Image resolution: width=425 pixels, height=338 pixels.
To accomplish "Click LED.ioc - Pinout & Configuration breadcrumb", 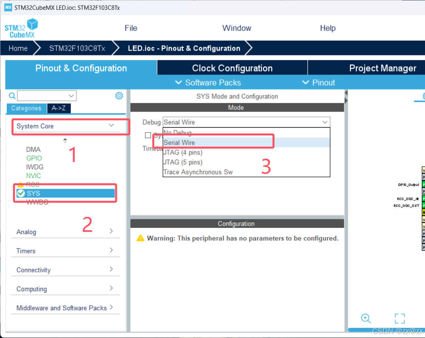I will pyautogui.click(x=184, y=48).
